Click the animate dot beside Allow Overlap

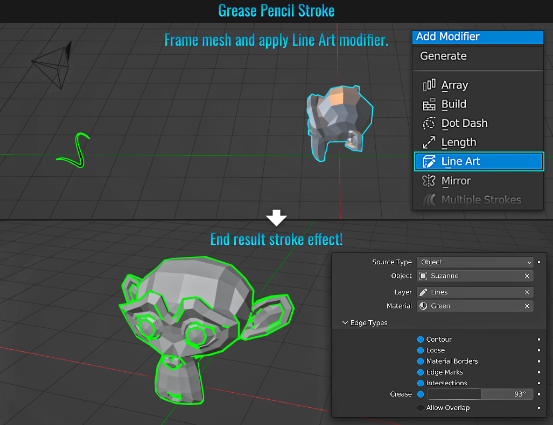click(539, 408)
